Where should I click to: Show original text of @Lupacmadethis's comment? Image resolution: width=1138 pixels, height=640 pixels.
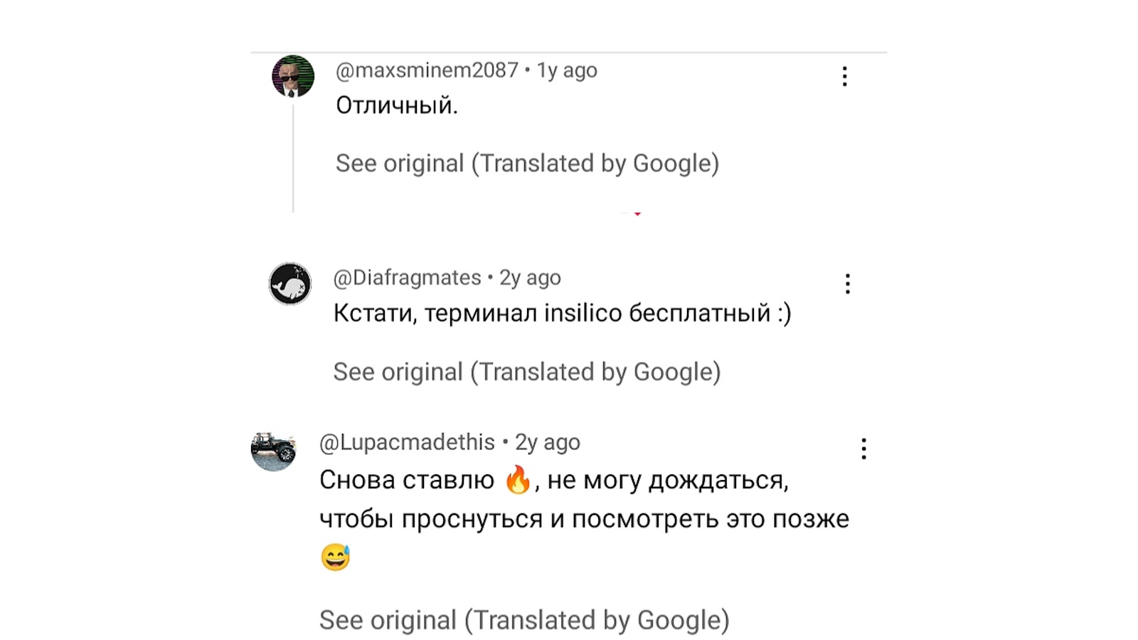524,618
